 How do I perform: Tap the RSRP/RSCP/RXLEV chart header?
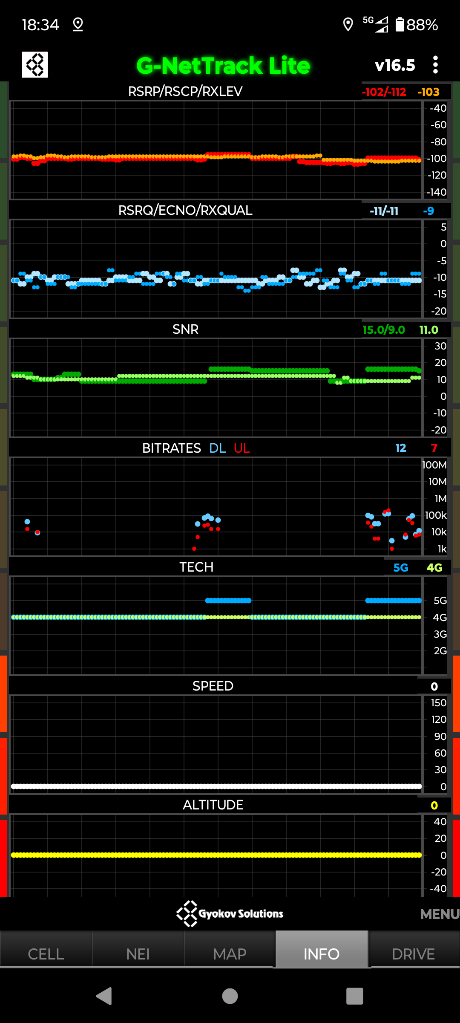pos(185,91)
